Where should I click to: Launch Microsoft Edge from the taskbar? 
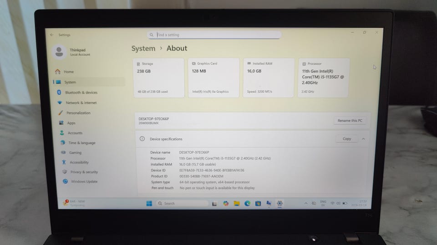pyautogui.click(x=247, y=203)
